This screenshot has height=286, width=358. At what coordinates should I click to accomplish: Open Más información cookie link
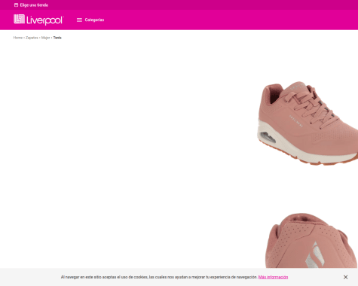coord(273,277)
